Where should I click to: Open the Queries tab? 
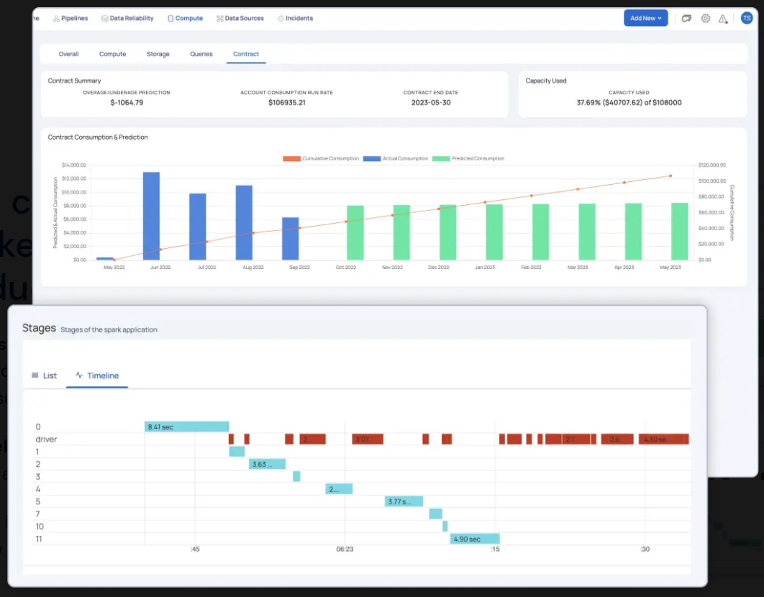click(x=201, y=53)
